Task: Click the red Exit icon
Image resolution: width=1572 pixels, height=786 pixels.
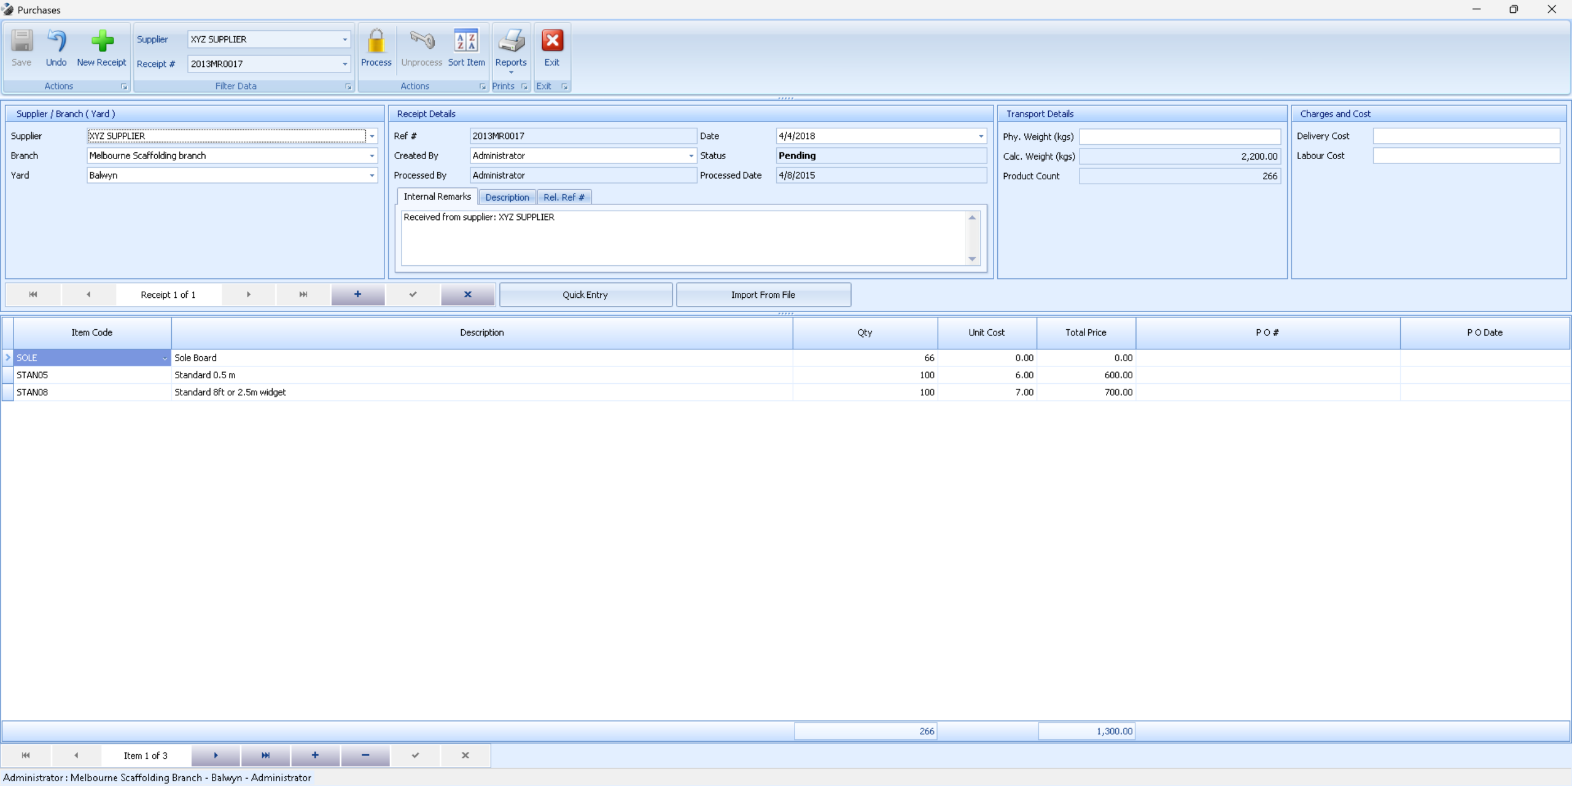Action: tap(552, 42)
